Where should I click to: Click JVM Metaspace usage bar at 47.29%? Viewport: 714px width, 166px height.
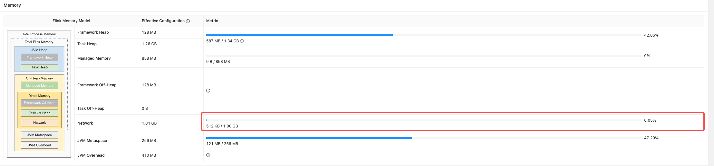click(x=423, y=138)
